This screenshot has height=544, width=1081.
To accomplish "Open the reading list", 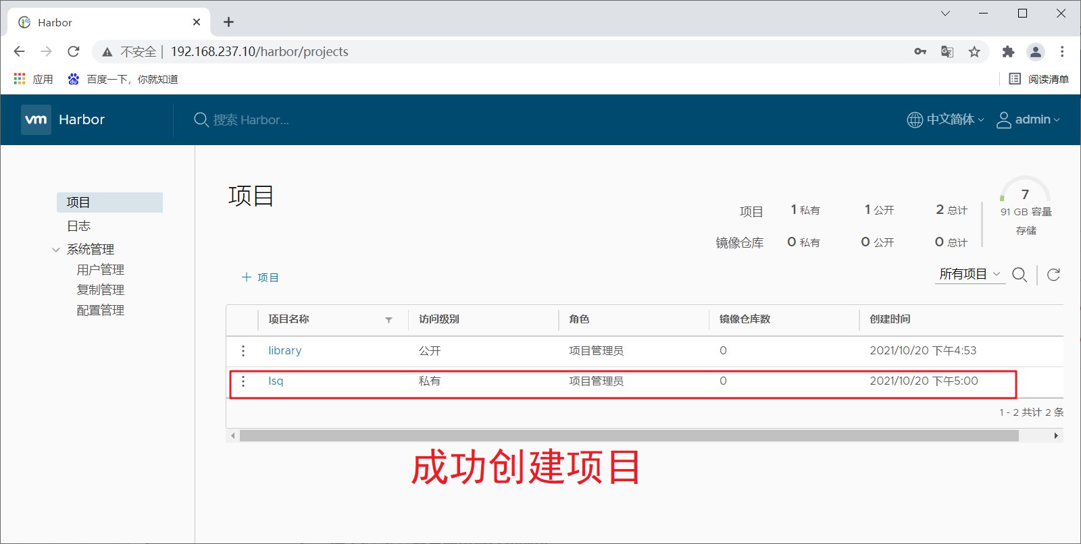I will [1038, 79].
